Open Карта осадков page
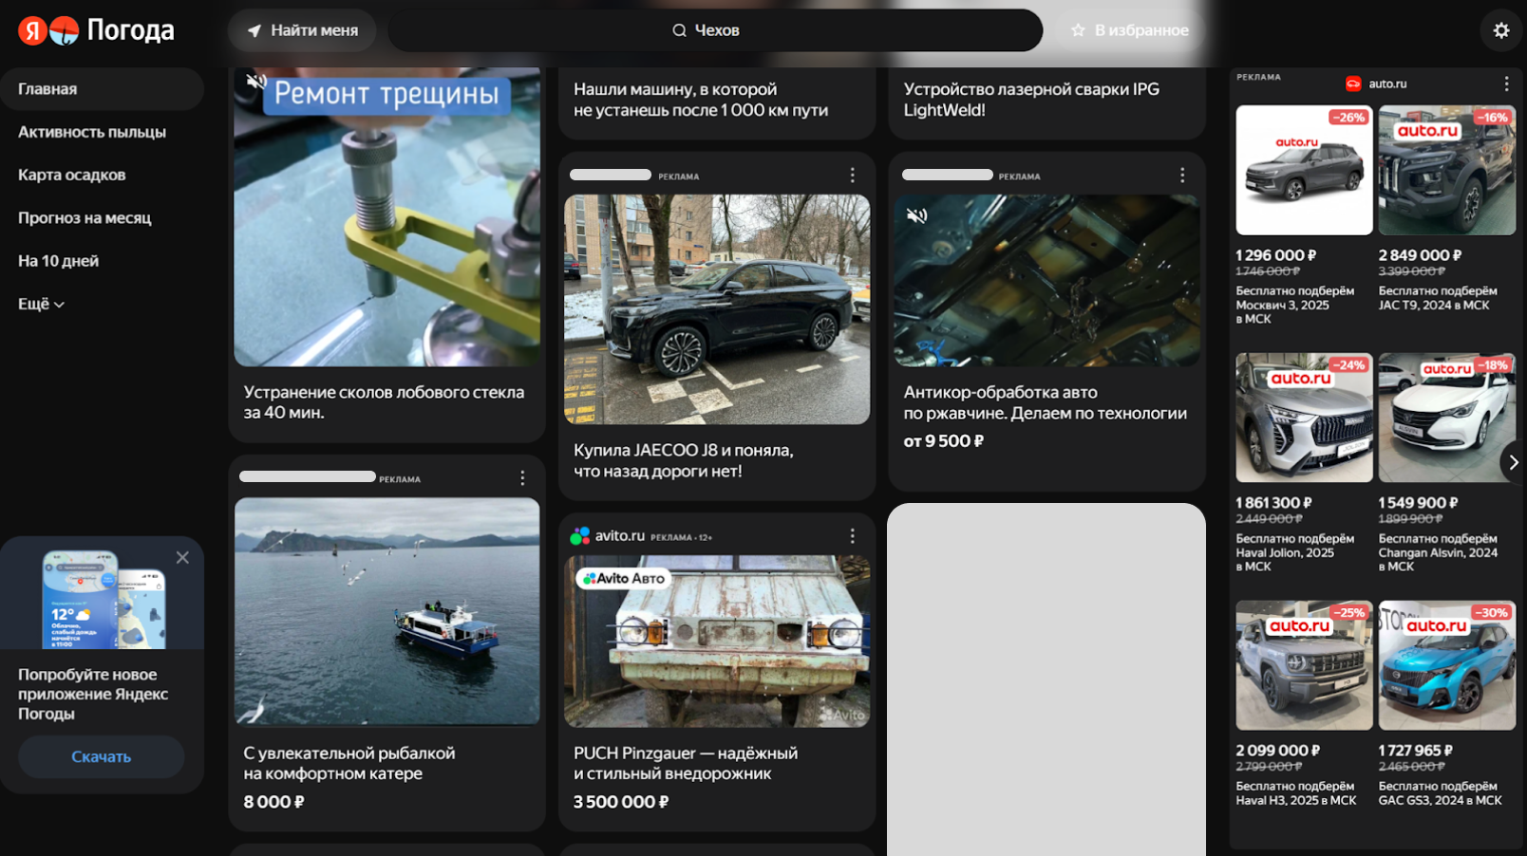1527x856 pixels. click(72, 175)
